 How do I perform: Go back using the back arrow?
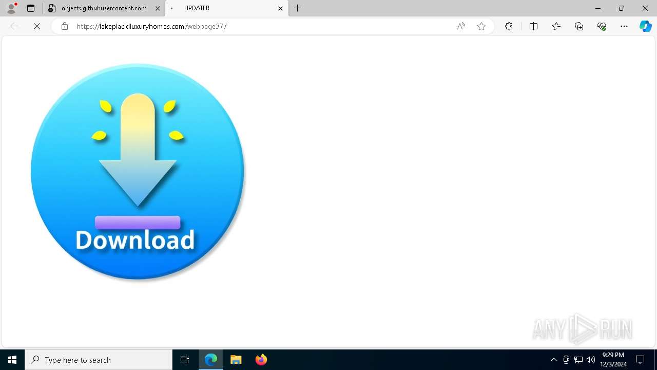tap(14, 26)
